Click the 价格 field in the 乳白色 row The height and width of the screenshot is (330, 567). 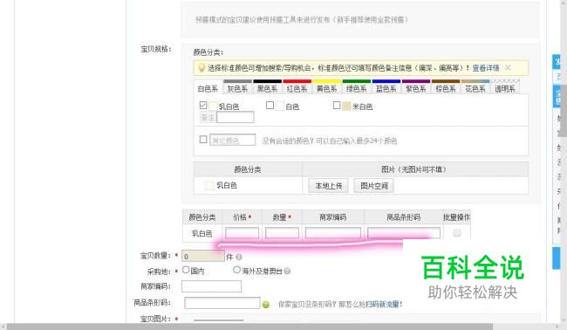[242, 233]
